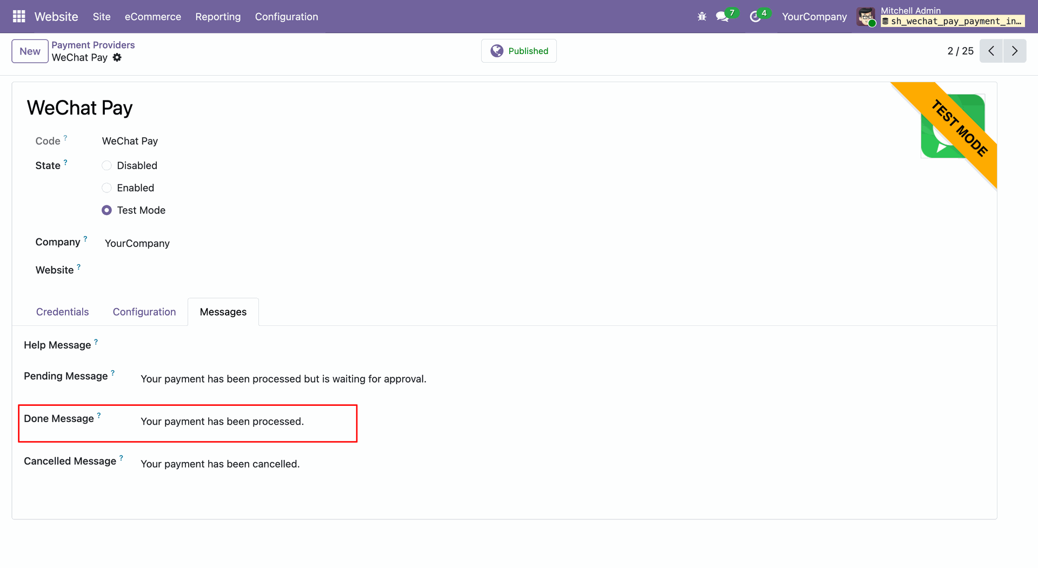Switch to the Credentials tab
The image size is (1038, 568).
[63, 312]
